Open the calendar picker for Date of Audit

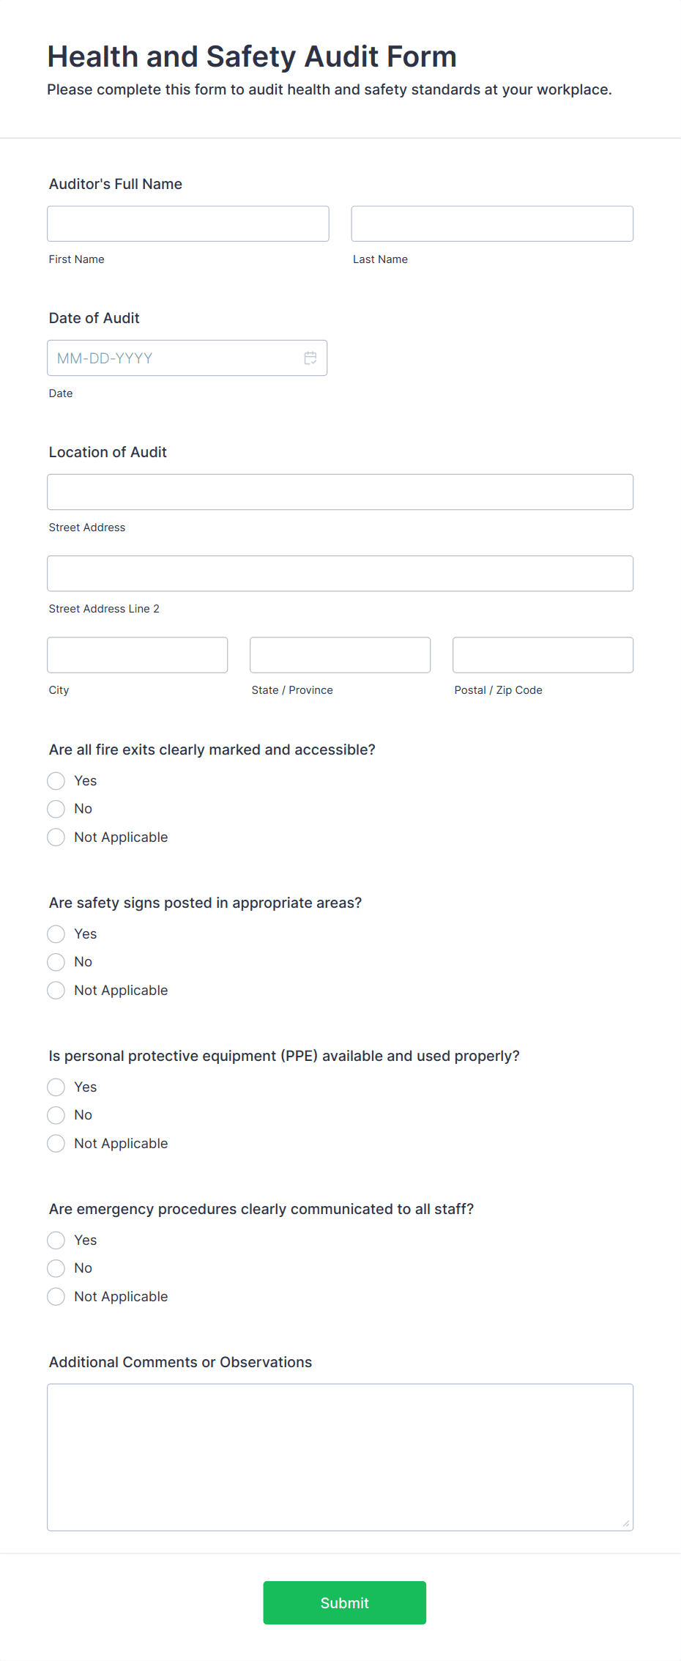310,358
